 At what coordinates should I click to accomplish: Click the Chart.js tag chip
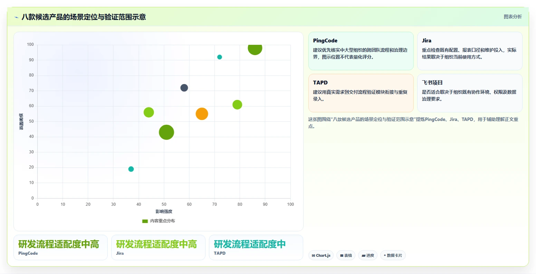click(321, 255)
